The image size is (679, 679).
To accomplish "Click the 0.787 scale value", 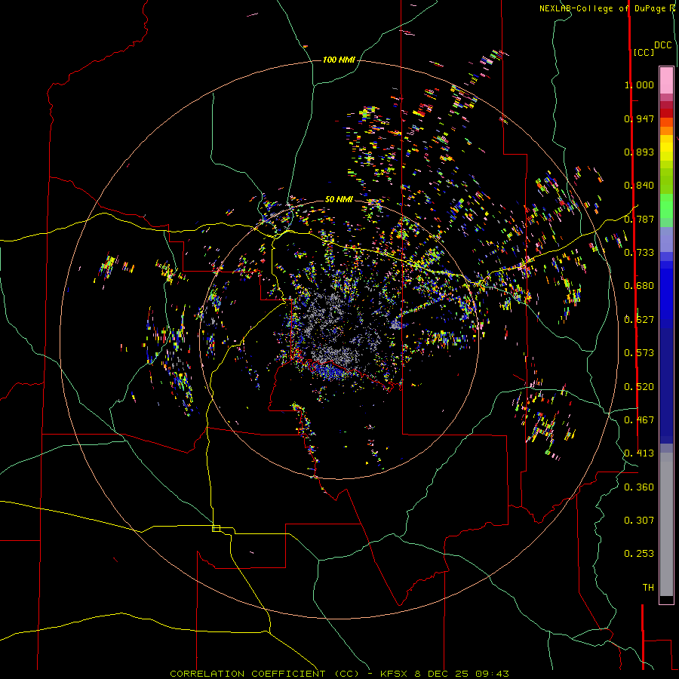I will (x=639, y=219).
